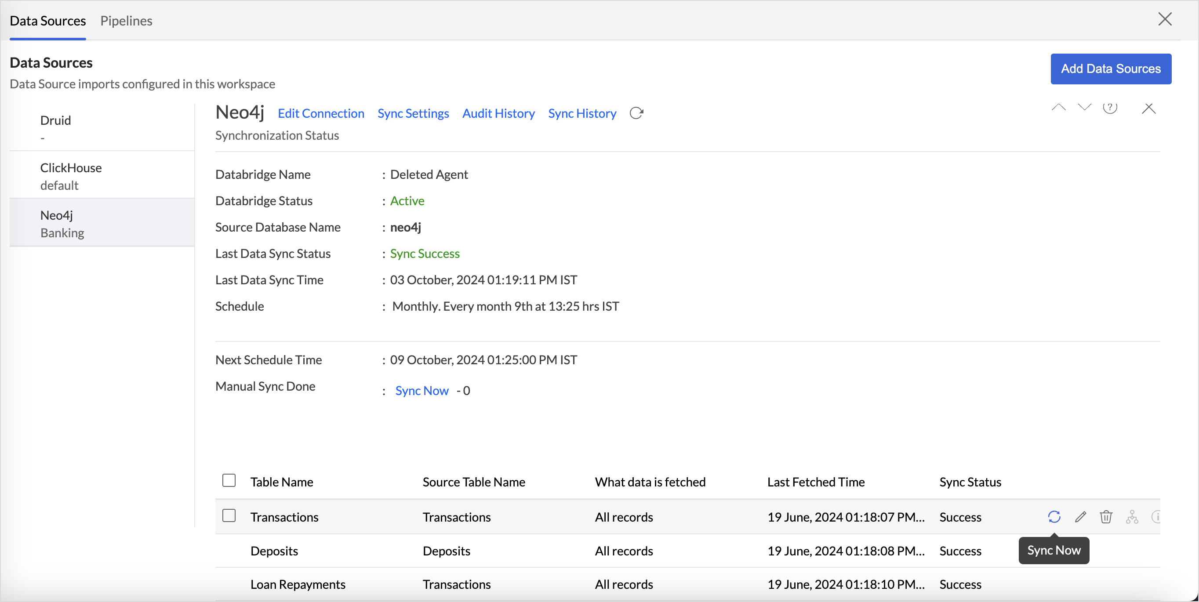Screen dimensions: 1199x602
Task: Select the Data Sources tab
Action: pos(47,21)
